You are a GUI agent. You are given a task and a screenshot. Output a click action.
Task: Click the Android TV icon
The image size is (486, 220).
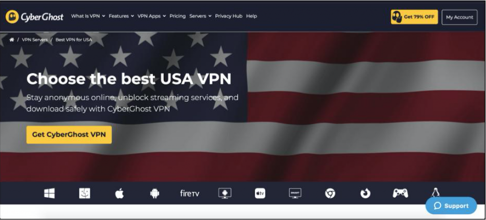224,193
